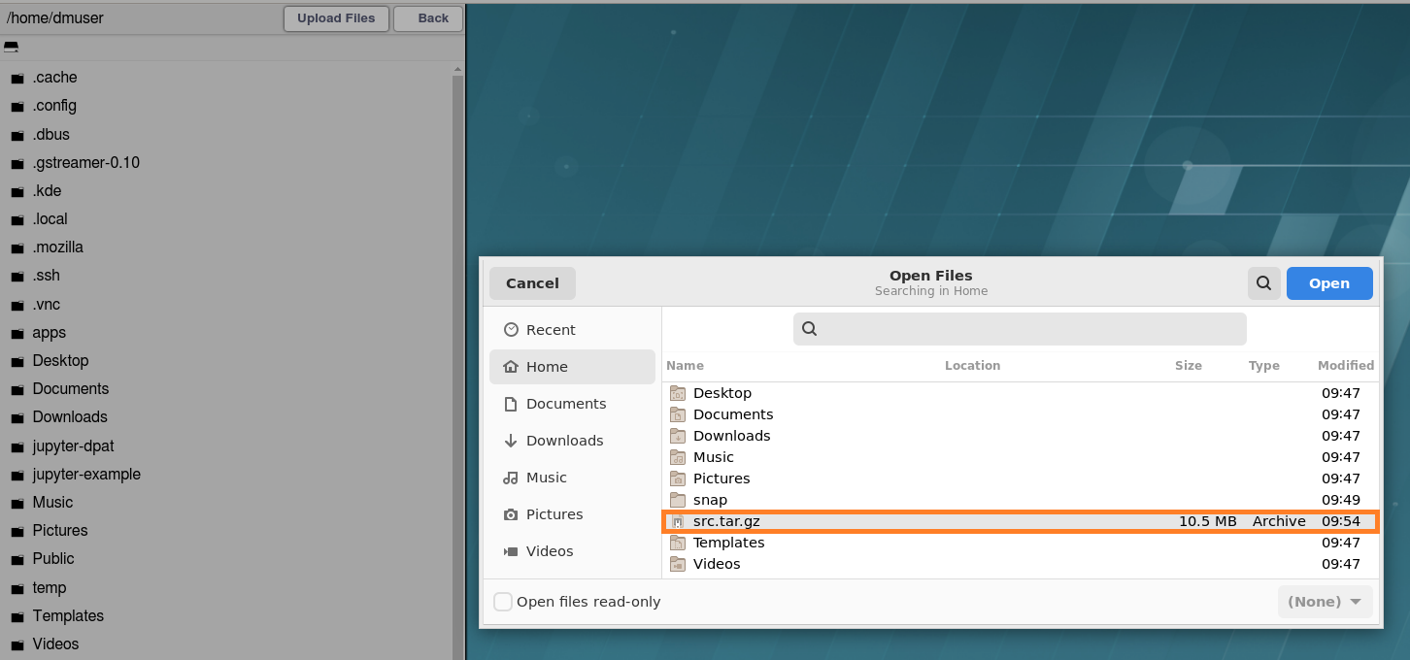Click the .ssh folder icon in left panel
This screenshot has height=660, width=1410.
click(17, 277)
